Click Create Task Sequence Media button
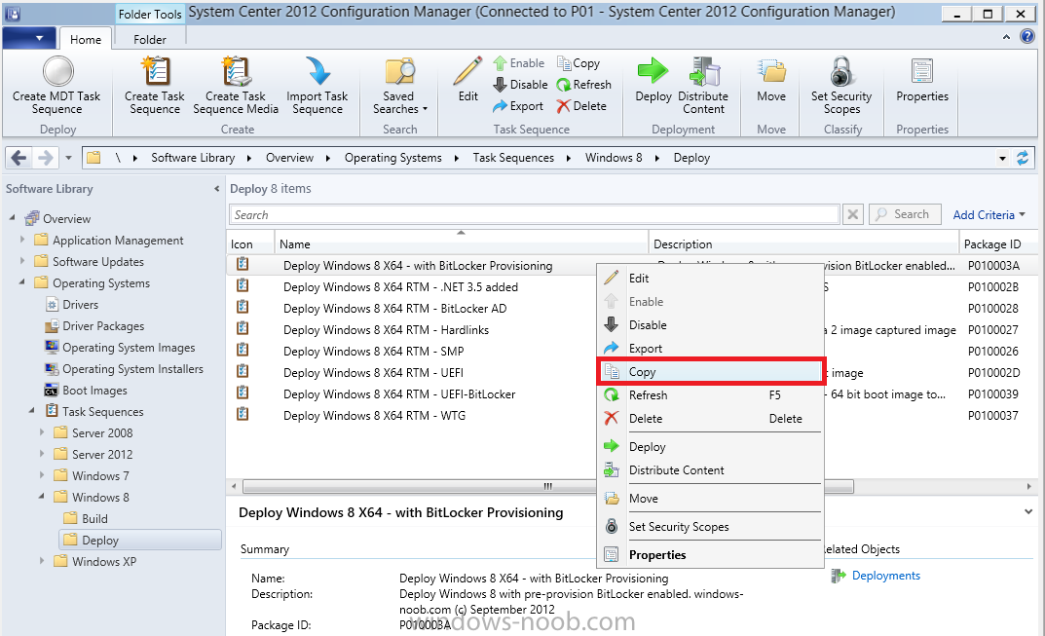 (x=236, y=86)
